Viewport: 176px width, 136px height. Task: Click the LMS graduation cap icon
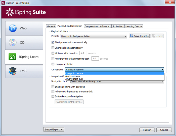pos(13,71)
